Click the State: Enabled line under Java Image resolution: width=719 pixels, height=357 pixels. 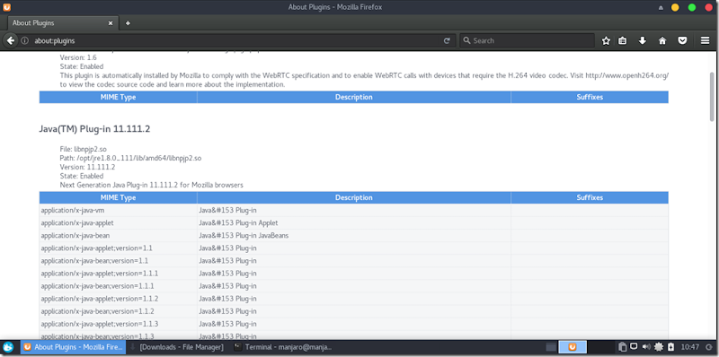tap(82, 176)
